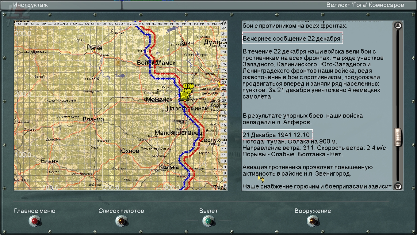The image size is (417, 235).
Task: Click the weather line Погода: туман
Action: tap(290, 141)
